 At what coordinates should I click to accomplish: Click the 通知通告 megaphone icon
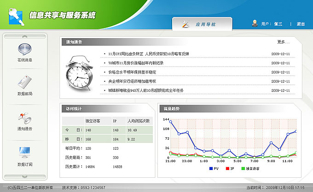click(x=25, y=118)
